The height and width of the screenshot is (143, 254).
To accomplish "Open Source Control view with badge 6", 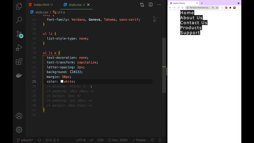I will [x=19, y=34].
